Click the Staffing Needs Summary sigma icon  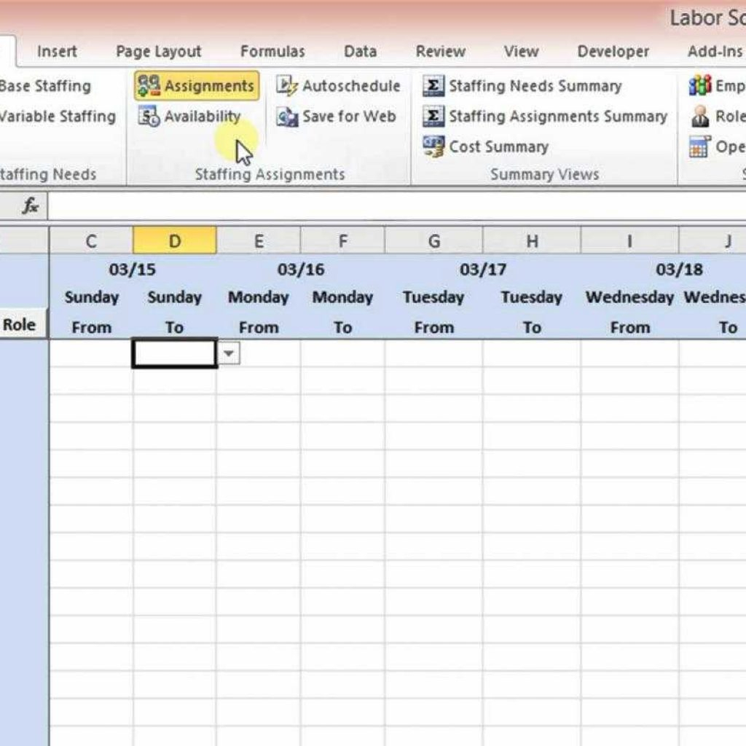pos(433,86)
